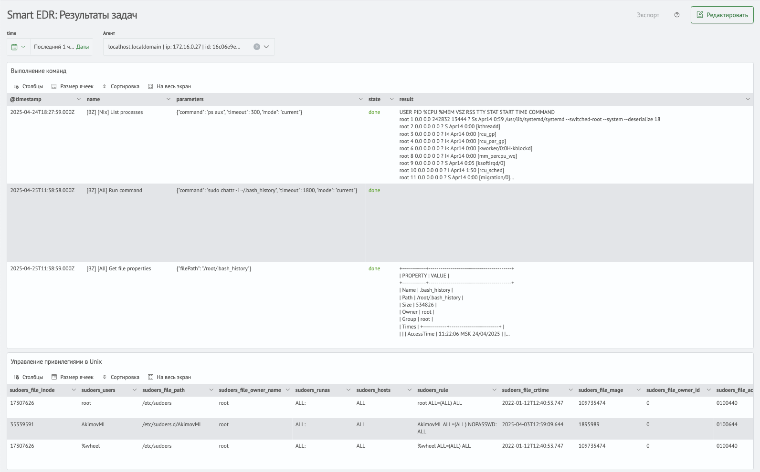The width and height of the screenshot is (760, 472).
Task: Click rule root ALL=(ALL) ALL cell
Action: [x=440, y=403]
